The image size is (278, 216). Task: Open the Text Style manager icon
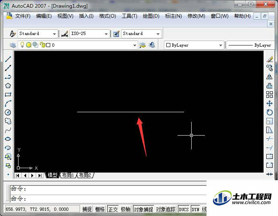(x=12, y=33)
